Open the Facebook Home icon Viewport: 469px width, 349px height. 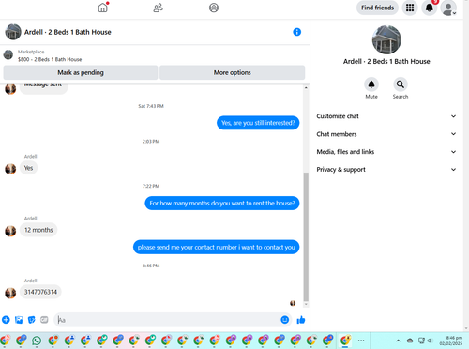coord(102,8)
